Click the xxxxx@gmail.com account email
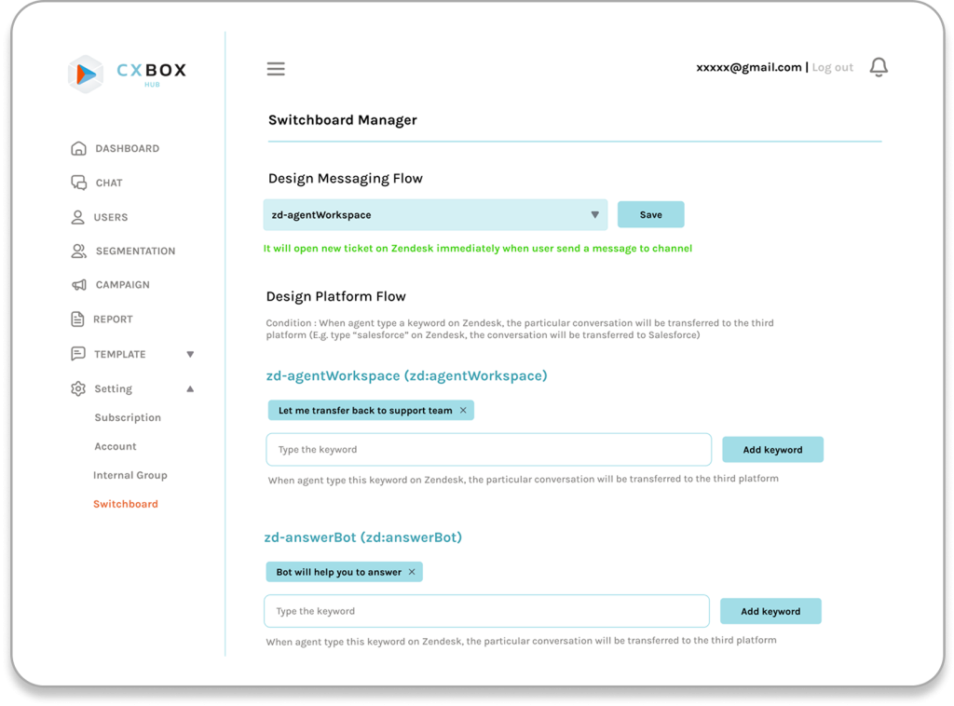This screenshot has width=954, height=706. 748,67
